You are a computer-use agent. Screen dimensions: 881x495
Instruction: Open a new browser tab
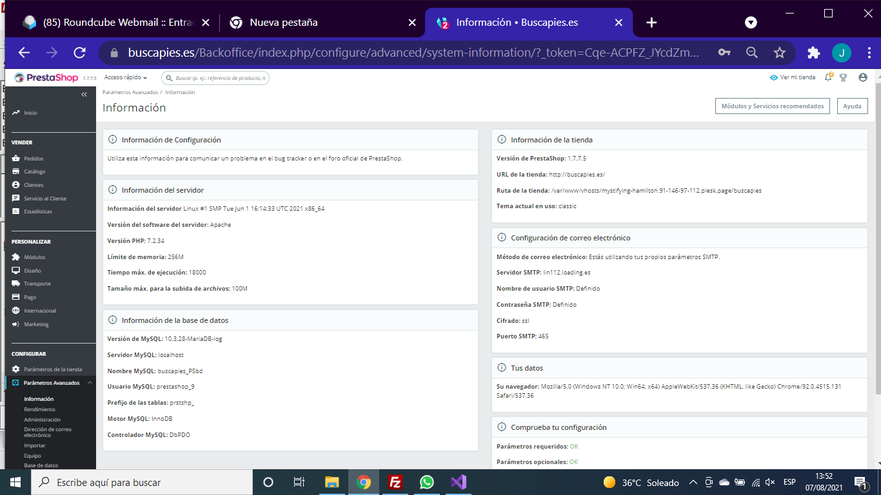tap(651, 23)
